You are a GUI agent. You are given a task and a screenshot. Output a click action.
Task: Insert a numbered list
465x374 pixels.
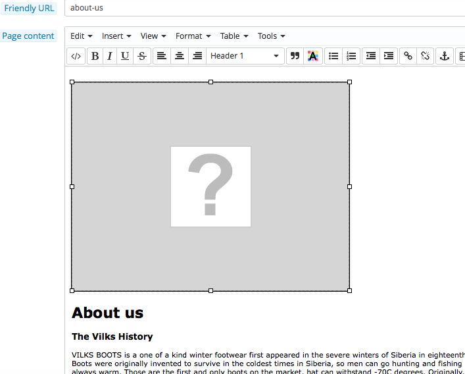coord(351,56)
